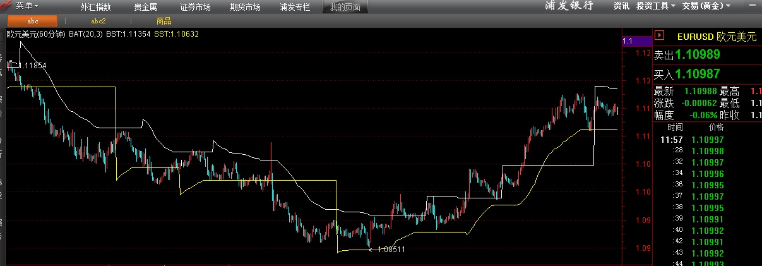Click the 最新 value 1.10988
This screenshot has height=266, width=762.
click(x=701, y=92)
